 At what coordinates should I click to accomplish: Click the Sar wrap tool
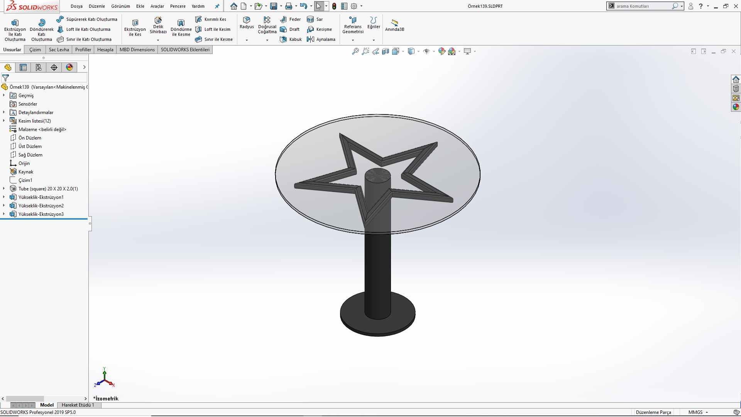(315, 19)
